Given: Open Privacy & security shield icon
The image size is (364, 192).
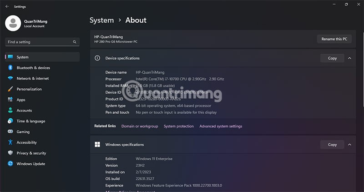Looking at the screenshot, I should [10, 153].
